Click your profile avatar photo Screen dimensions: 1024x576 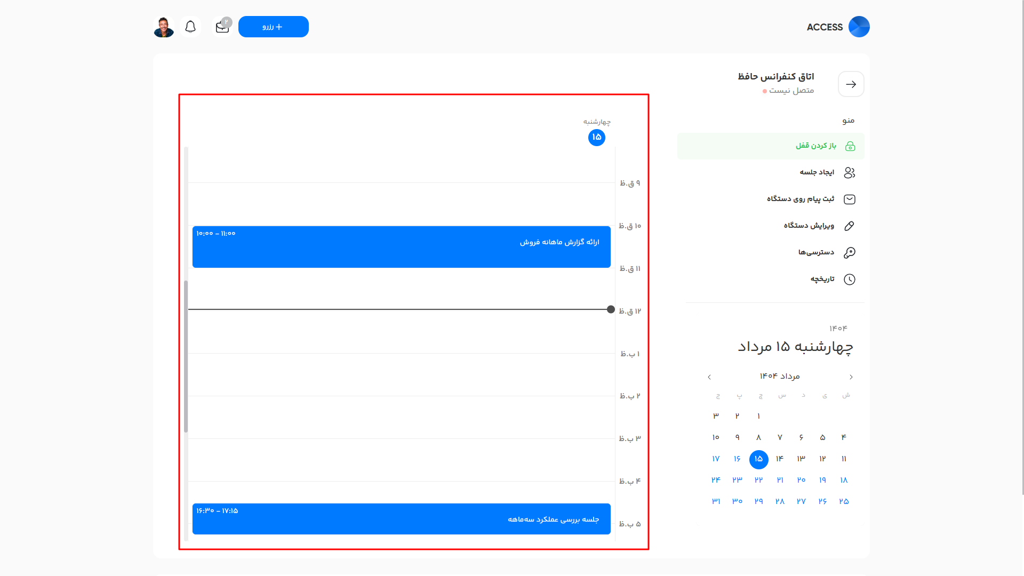coord(164,26)
